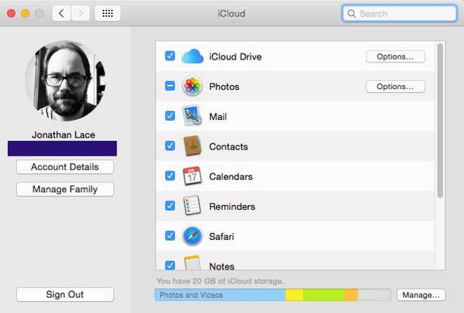Viewport: 464px width, 313px height.
Task: Click the Manage Family button
Action: 65,189
